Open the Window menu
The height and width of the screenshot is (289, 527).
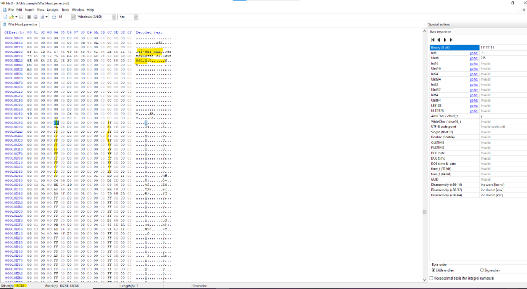pos(77,10)
